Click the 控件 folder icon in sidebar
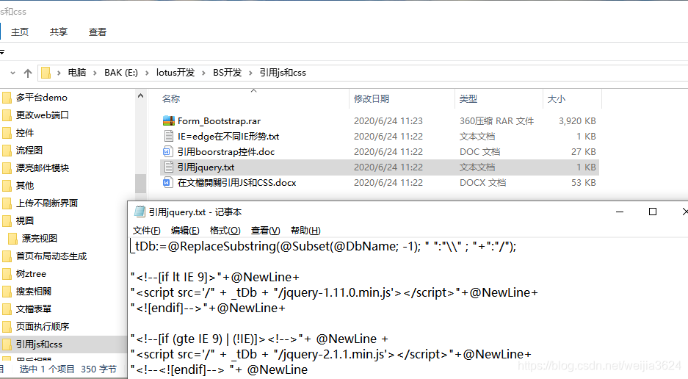Screen dimensions: 688x379 (x=7, y=133)
